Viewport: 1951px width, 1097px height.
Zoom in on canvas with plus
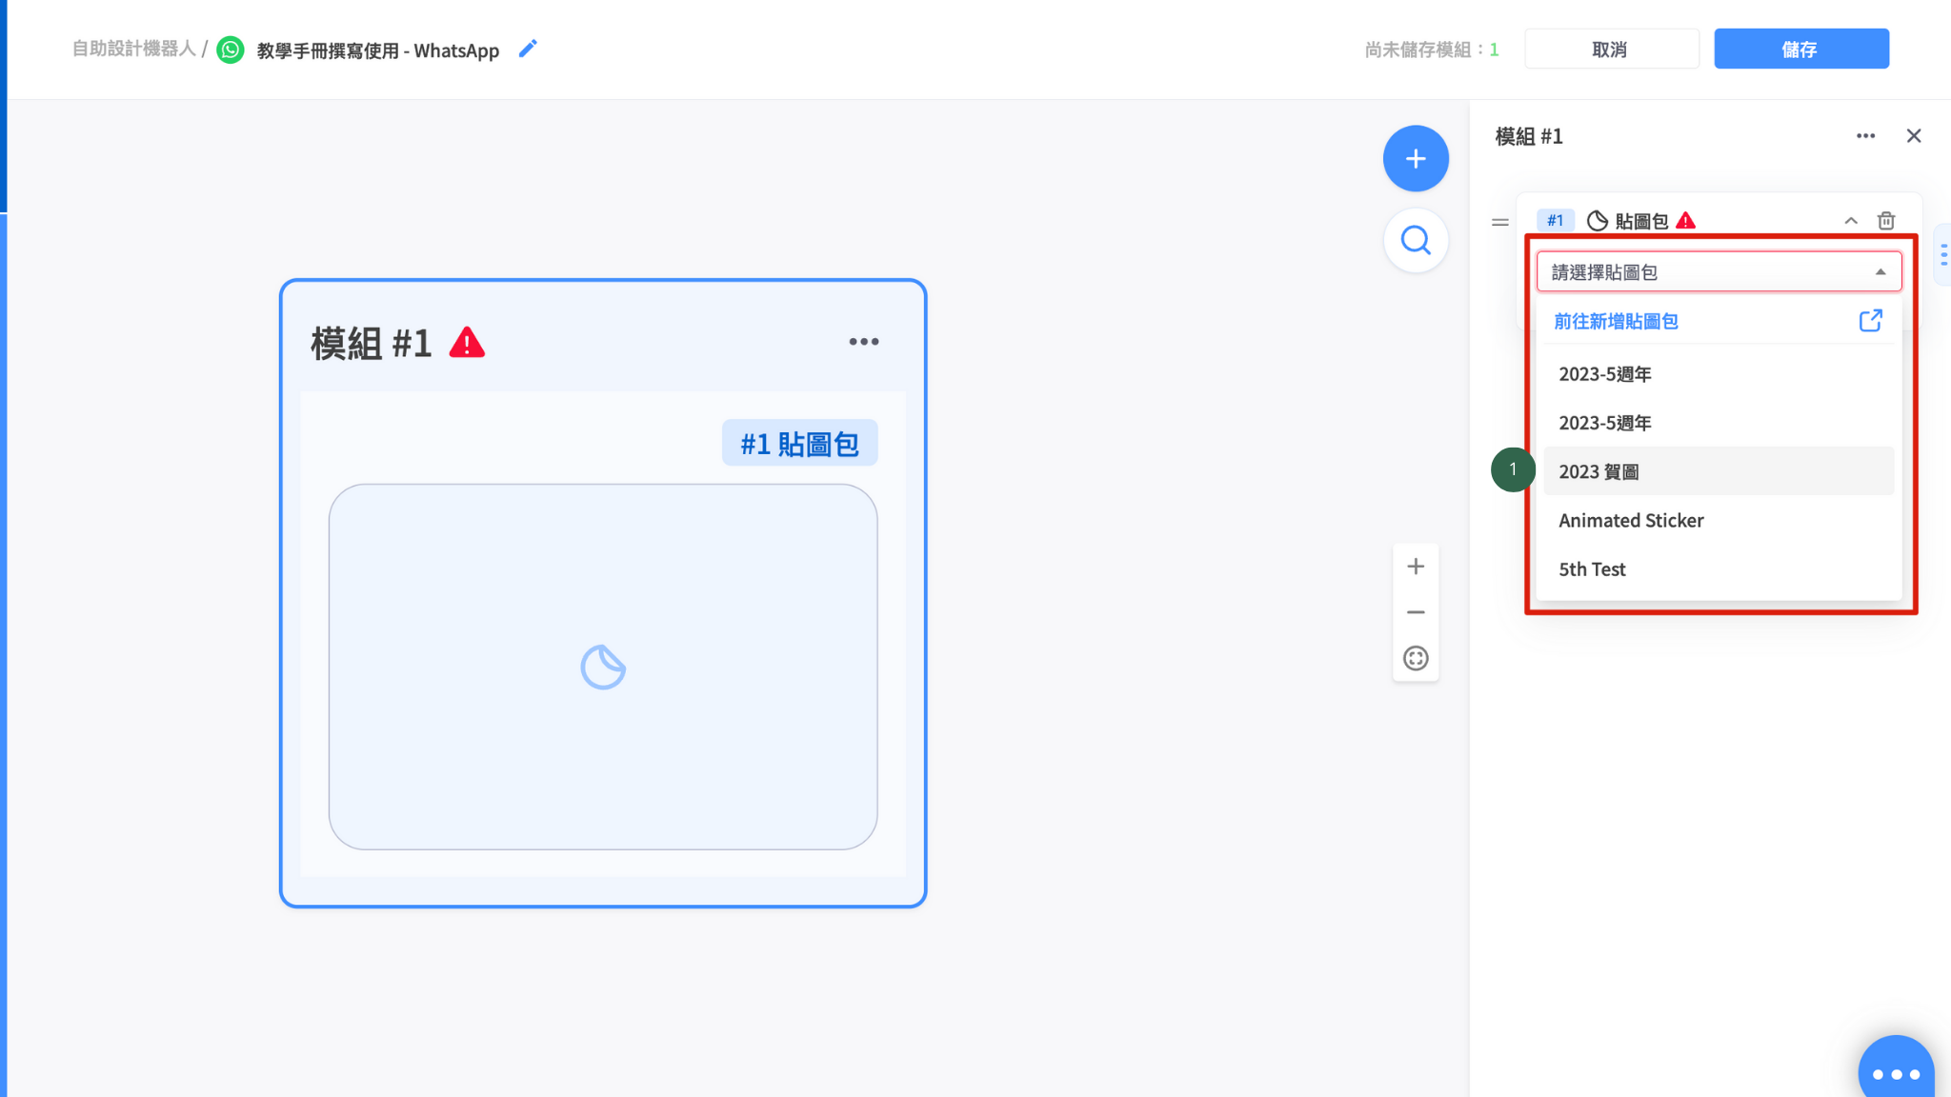(x=1416, y=567)
